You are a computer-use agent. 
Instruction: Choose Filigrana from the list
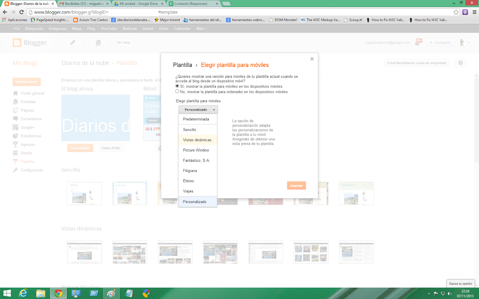[x=198, y=171]
